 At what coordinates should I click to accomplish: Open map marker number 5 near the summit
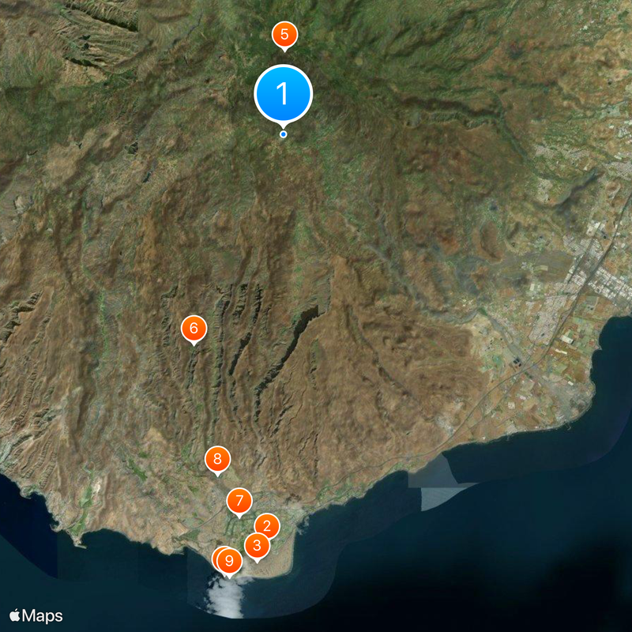click(284, 34)
